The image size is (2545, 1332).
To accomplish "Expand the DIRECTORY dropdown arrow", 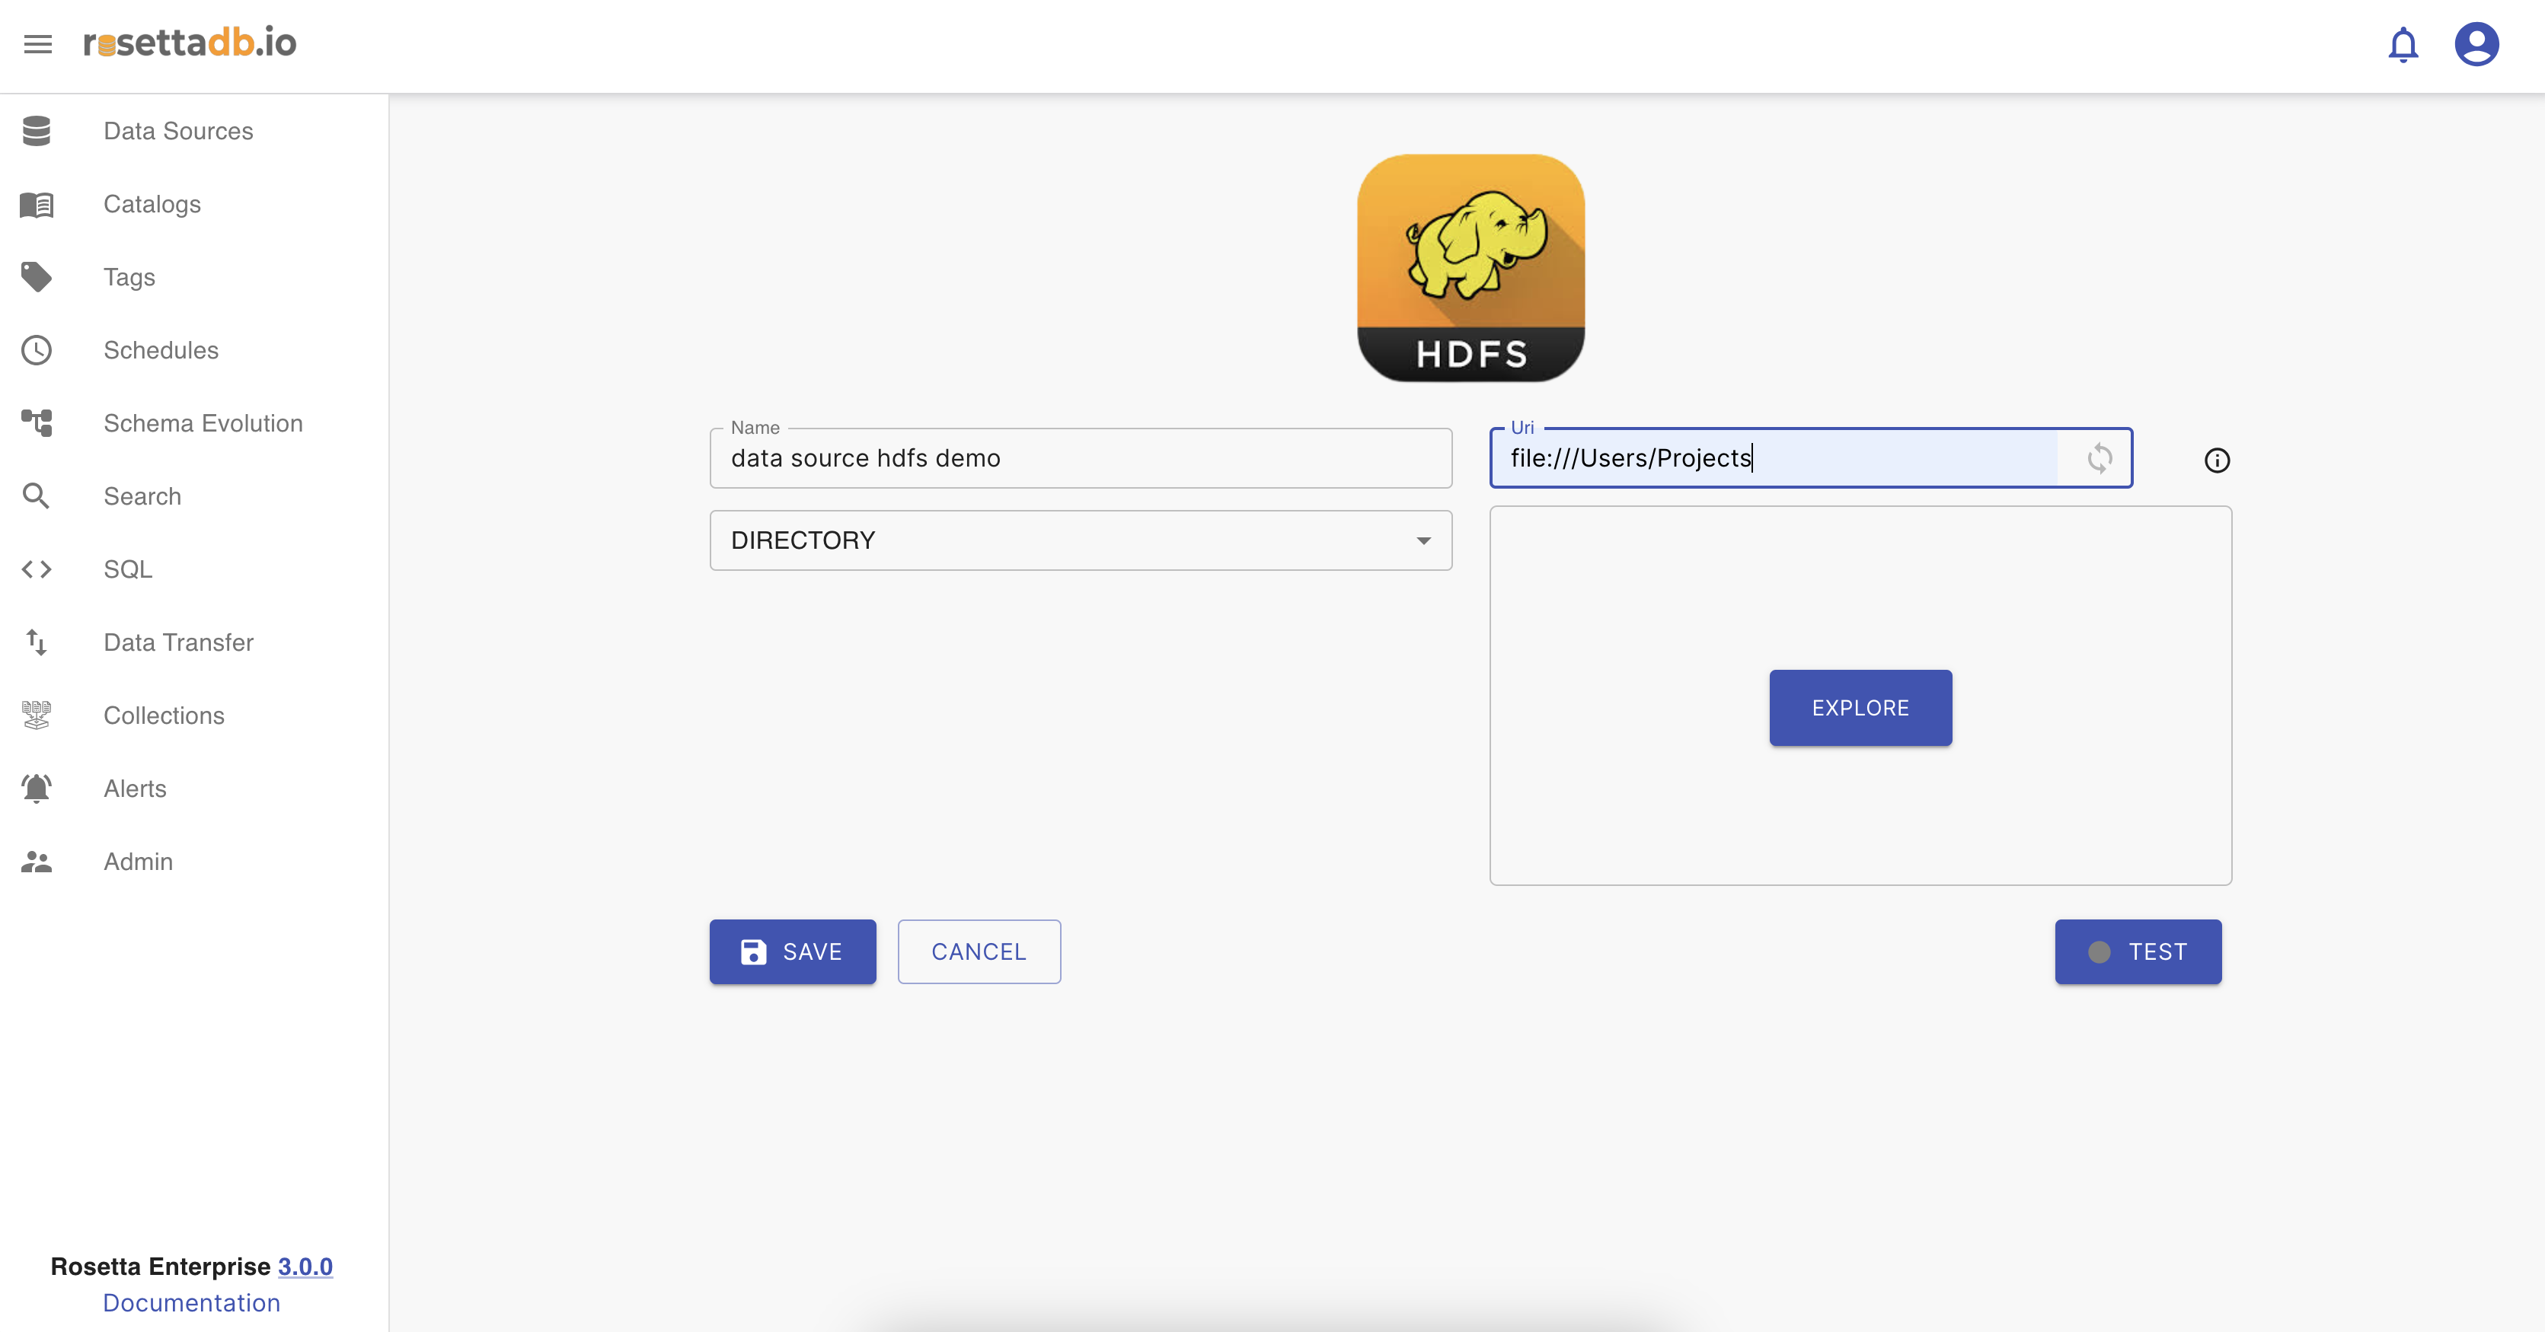I will pyautogui.click(x=1423, y=540).
